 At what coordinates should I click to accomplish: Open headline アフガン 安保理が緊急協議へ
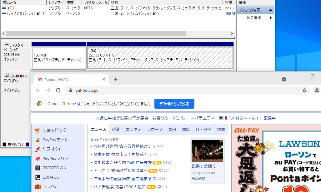pos(120,170)
